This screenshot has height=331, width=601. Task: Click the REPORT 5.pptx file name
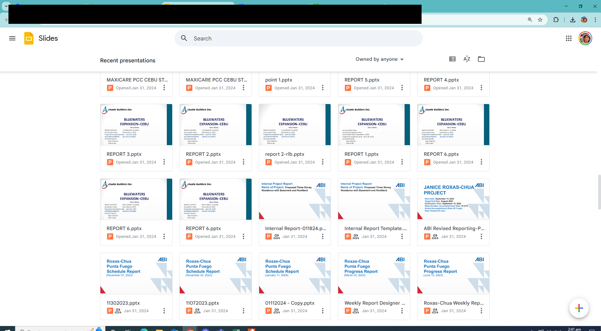pyautogui.click(x=362, y=80)
